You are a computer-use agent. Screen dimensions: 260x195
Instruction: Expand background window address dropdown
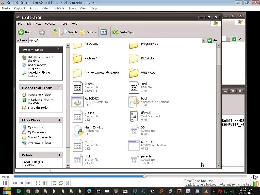[228, 39]
